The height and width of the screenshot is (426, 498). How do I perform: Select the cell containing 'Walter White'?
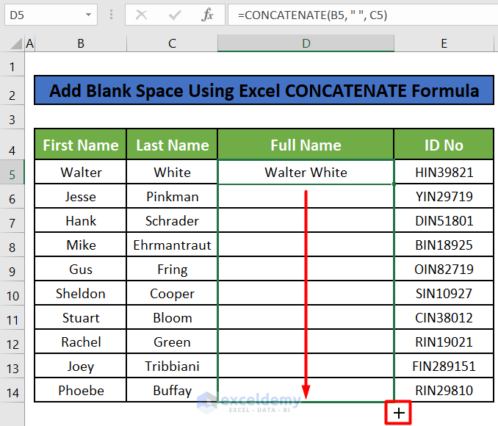306,172
